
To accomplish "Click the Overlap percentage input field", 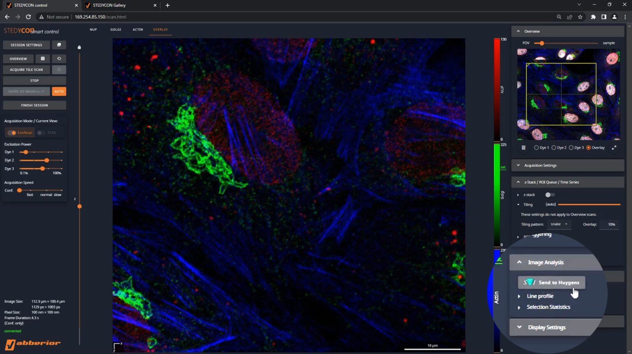I will (x=611, y=224).
